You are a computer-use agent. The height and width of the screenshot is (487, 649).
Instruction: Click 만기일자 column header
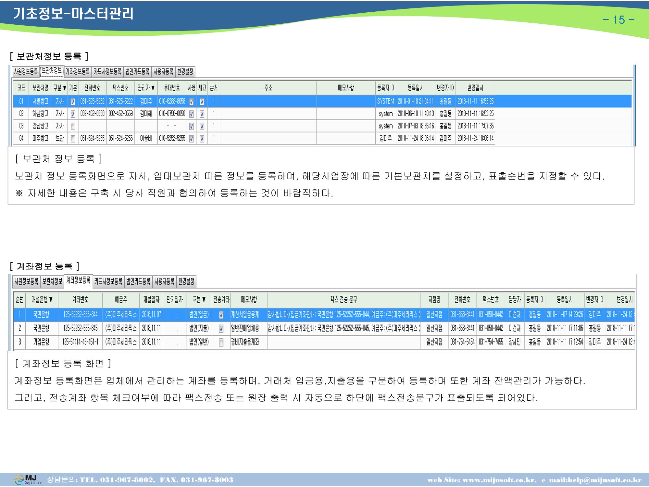(x=175, y=299)
